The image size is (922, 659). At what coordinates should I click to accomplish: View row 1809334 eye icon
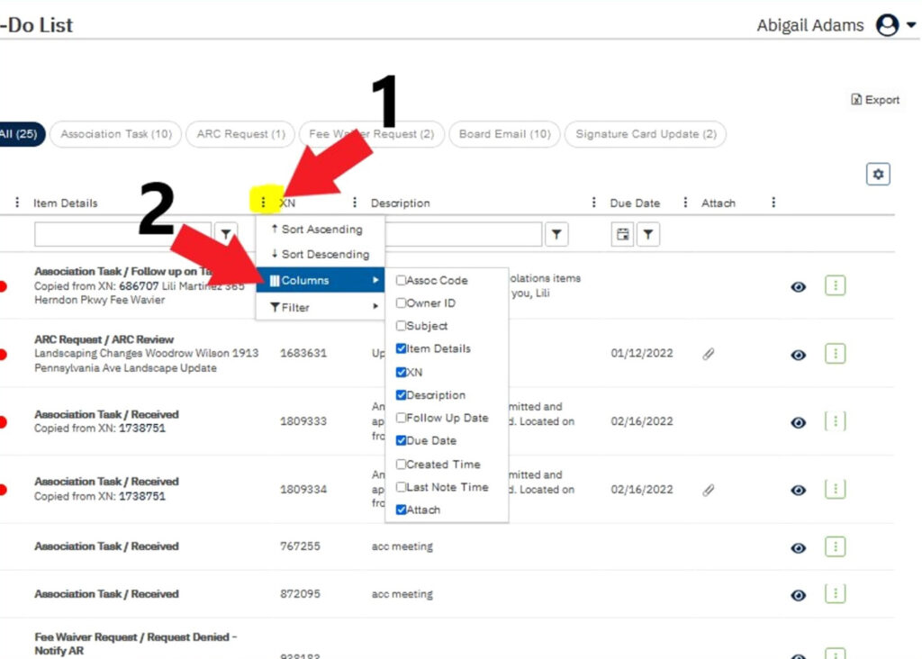(x=798, y=491)
